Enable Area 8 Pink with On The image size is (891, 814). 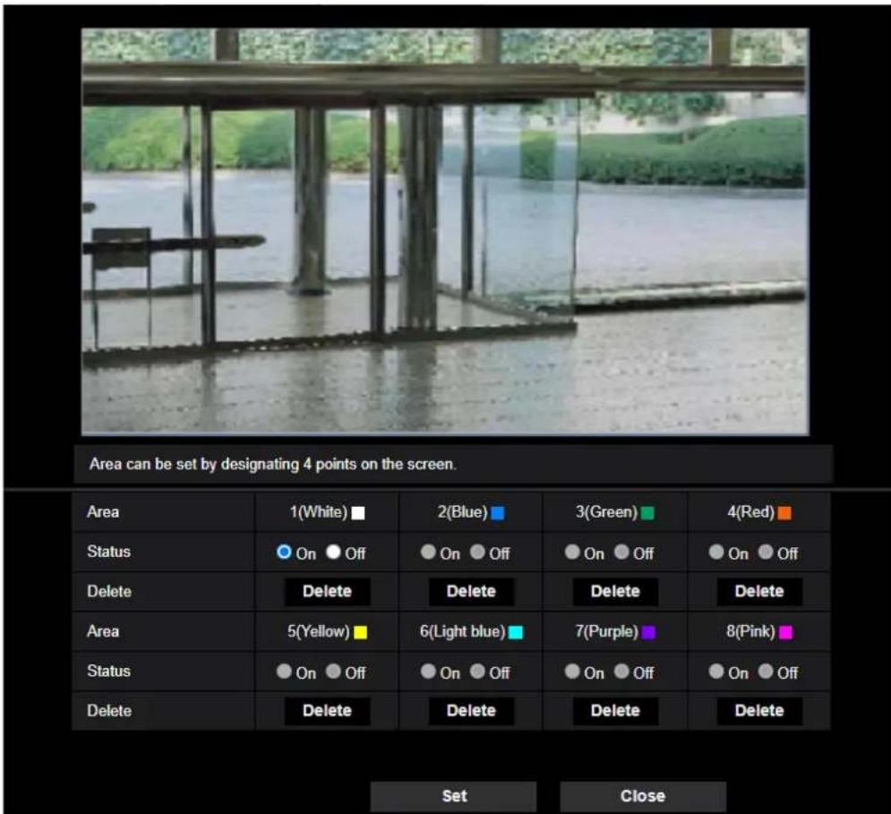click(x=716, y=672)
